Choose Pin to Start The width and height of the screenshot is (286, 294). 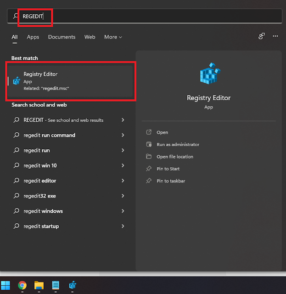click(168, 169)
